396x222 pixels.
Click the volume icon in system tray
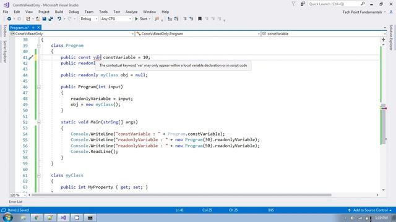[352, 218]
